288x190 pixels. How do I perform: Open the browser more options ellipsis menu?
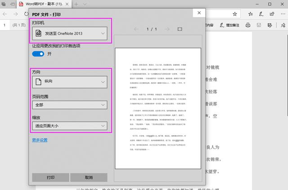[x=283, y=14]
